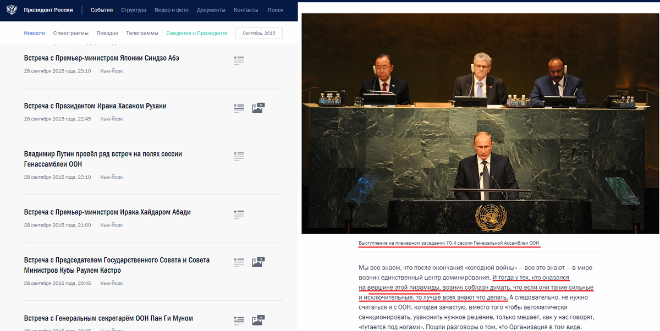
Task: Click paragraph starting Мы все знаем
Action: coord(476,297)
